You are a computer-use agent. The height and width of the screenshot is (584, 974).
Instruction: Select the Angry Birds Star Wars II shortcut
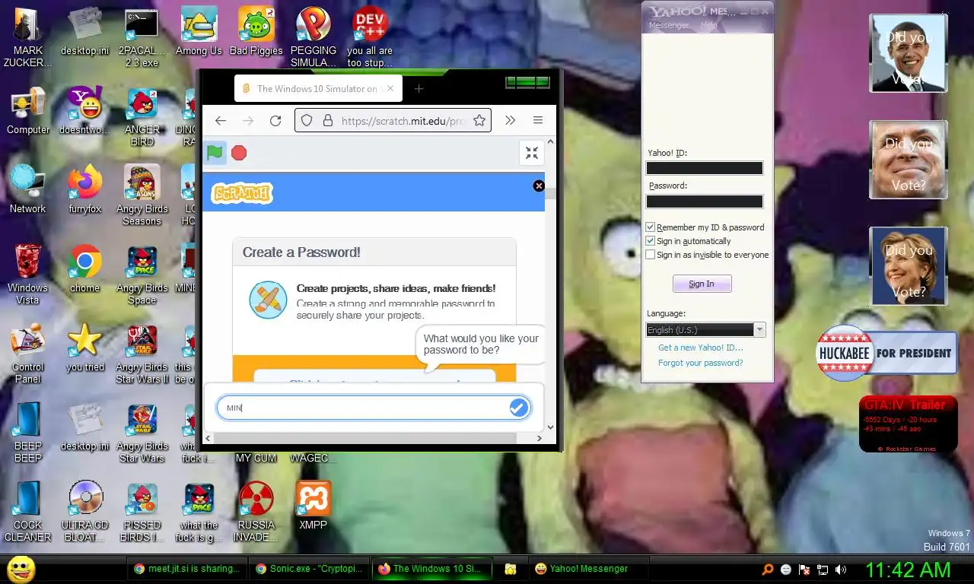coord(142,354)
